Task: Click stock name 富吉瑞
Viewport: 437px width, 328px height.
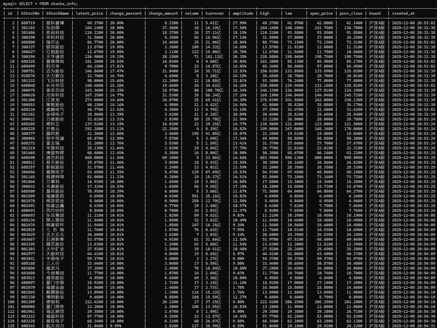Action: tap(53, 143)
